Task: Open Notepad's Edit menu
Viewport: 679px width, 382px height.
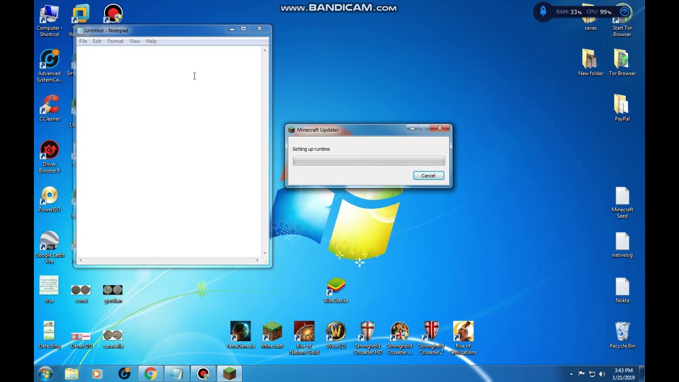Action: 97,41
